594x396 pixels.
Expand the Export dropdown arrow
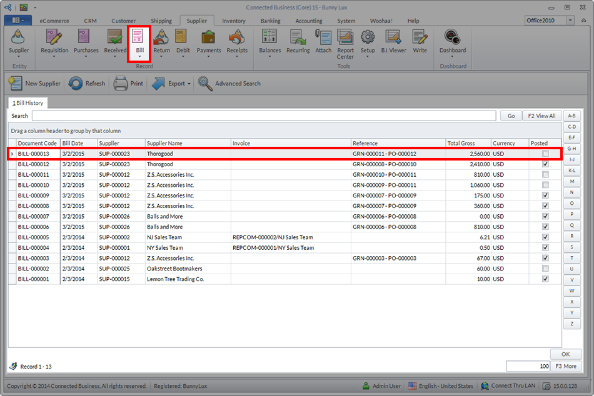click(x=189, y=84)
